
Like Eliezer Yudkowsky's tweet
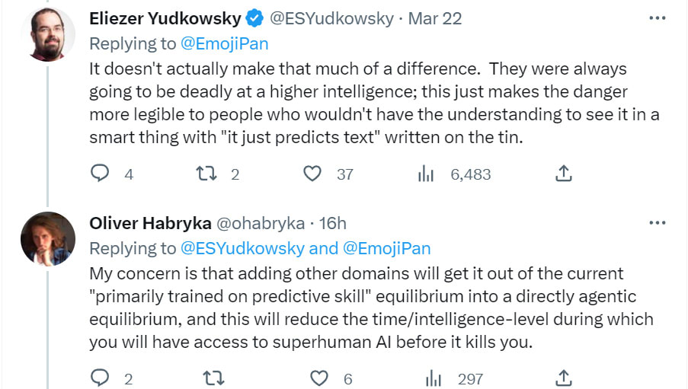point(312,174)
